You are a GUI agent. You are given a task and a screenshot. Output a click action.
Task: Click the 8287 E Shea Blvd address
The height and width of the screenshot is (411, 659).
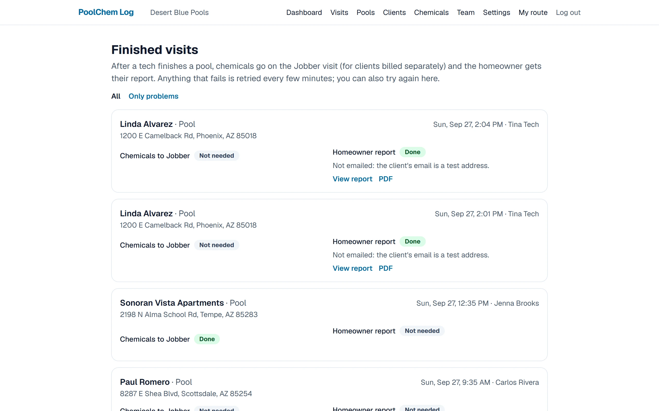[x=186, y=394]
